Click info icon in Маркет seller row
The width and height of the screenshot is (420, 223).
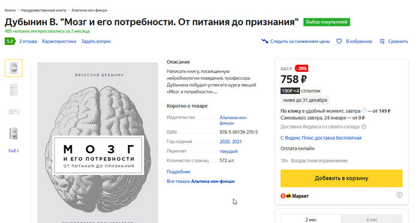400,195
